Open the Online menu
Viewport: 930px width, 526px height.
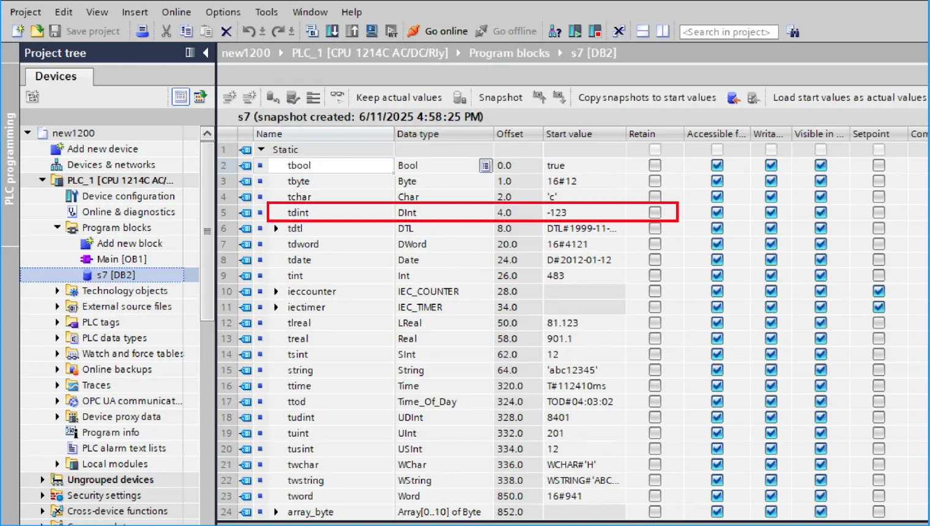pyautogui.click(x=176, y=12)
